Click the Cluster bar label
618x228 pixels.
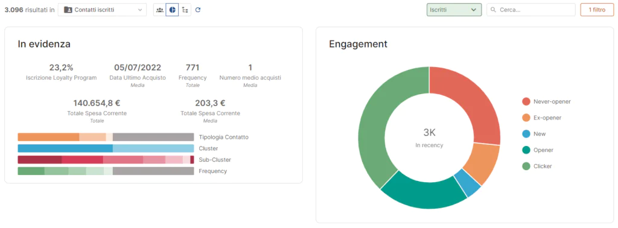(x=208, y=148)
